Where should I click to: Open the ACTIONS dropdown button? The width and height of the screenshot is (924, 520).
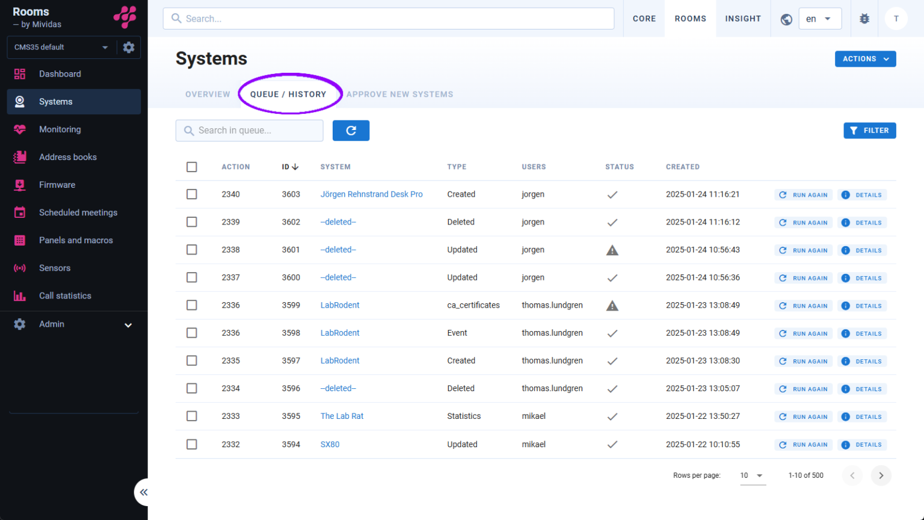click(x=865, y=59)
